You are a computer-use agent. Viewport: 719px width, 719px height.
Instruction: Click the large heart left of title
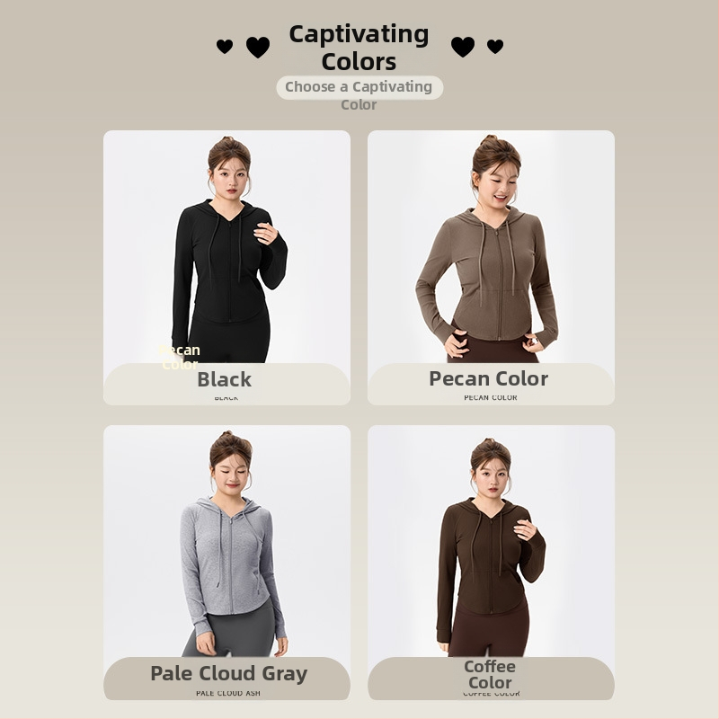pyautogui.click(x=258, y=48)
